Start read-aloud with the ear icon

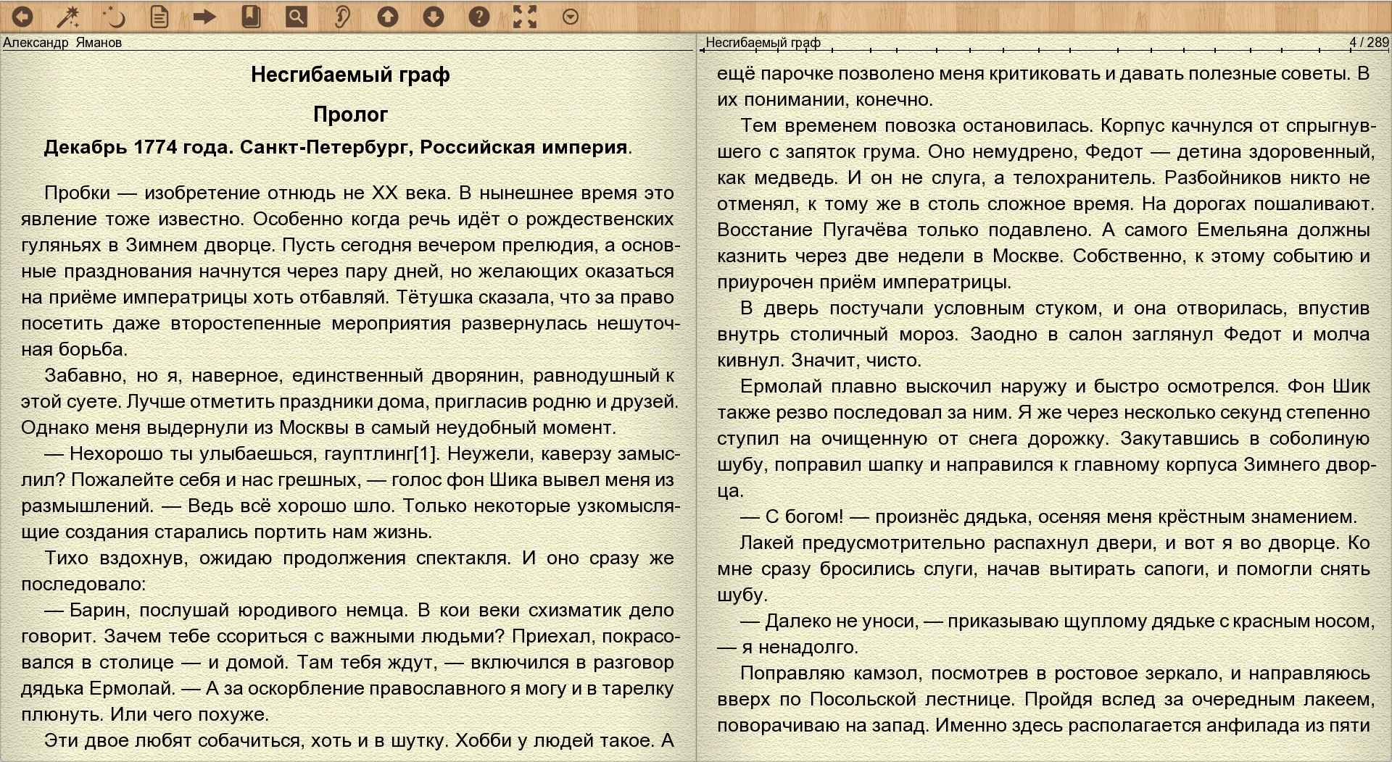(342, 17)
